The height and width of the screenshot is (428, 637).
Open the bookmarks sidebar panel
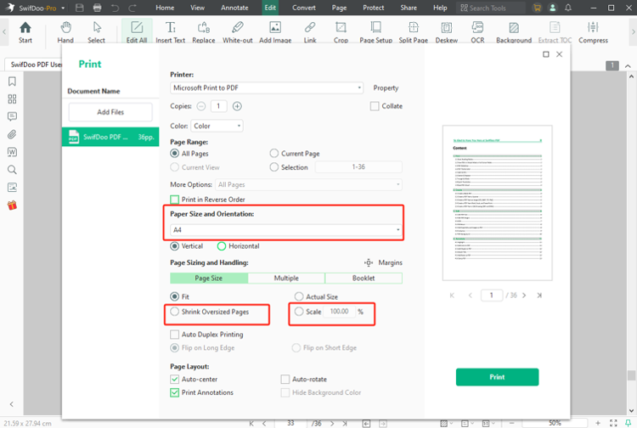[x=12, y=82]
